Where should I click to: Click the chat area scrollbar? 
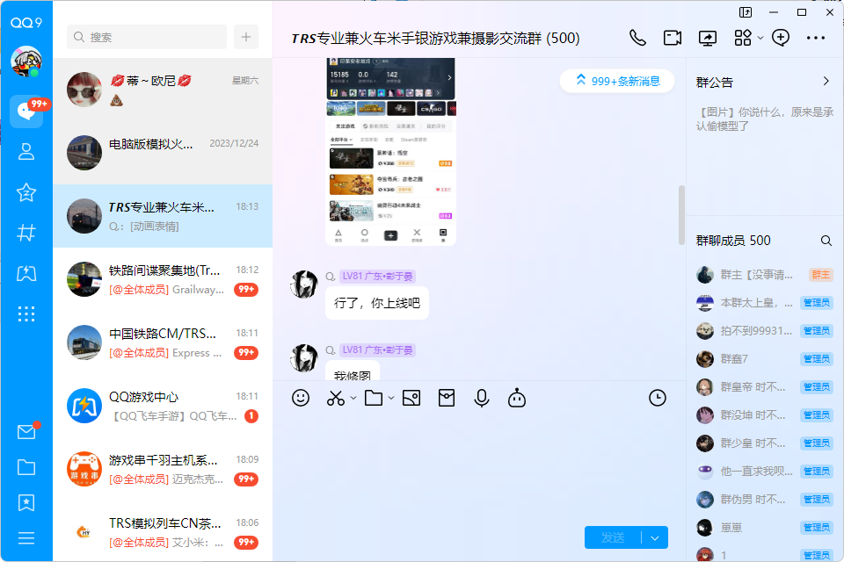(x=681, y=215)
